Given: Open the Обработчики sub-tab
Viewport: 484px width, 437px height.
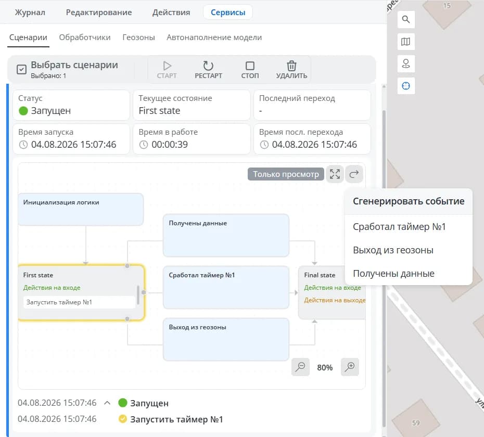Looking at the screenshot, I should coord(85,37).
